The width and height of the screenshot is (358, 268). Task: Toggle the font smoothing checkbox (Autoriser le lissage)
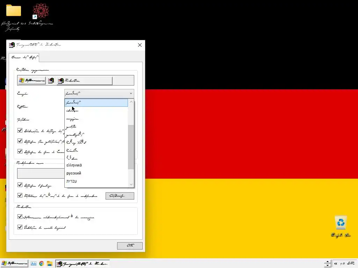(20, 131)
